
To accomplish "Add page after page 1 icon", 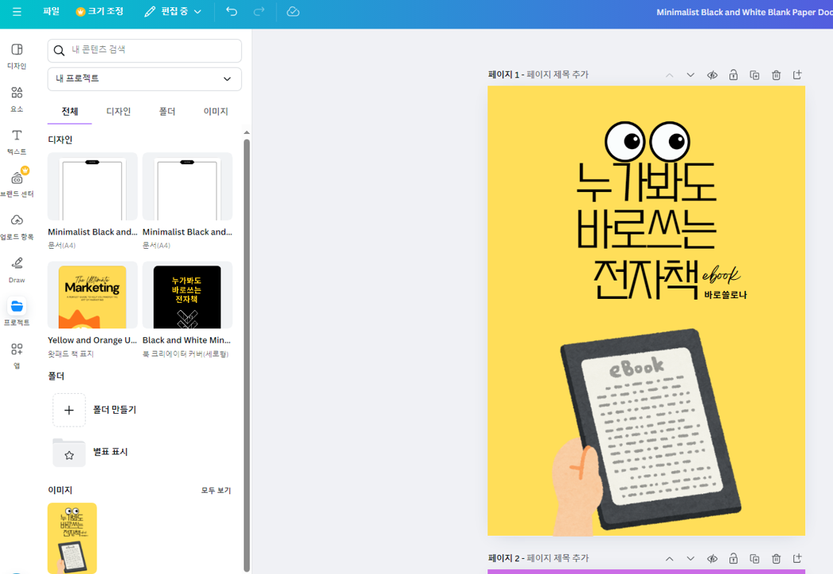I will pos(797,75).
